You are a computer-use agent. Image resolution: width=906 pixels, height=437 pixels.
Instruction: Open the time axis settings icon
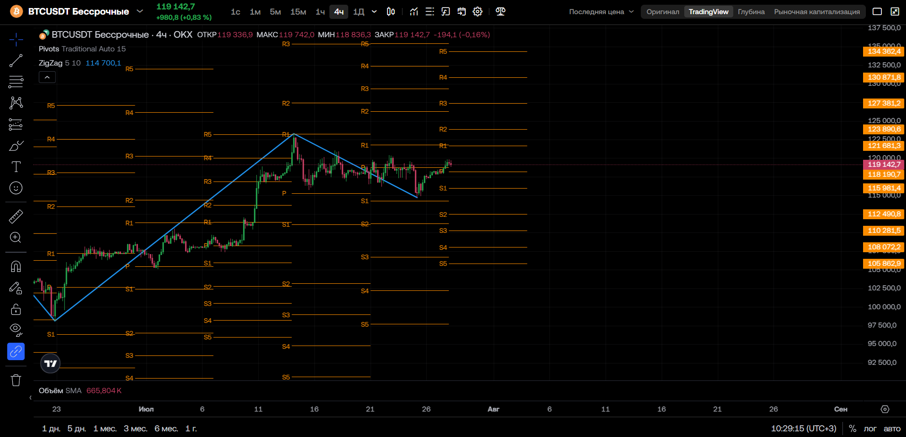tap(885, 409)
